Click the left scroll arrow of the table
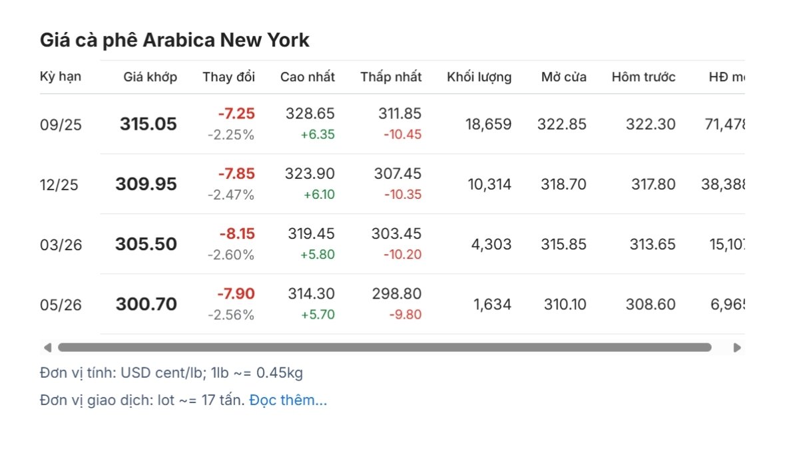 pyautogui.click(x=47, y=347)
